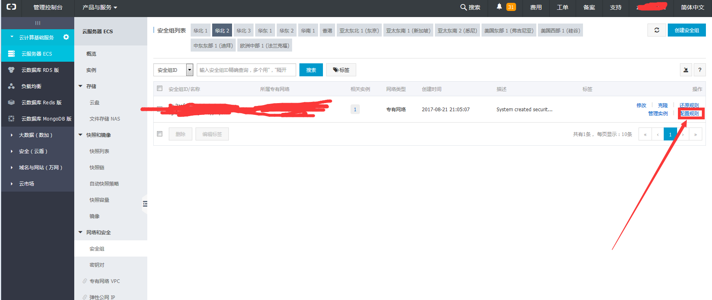The height and width of the screenshot is (300, 712).
Task: Click the Aliyun logo icon
Action: click(x=11, y=7)
